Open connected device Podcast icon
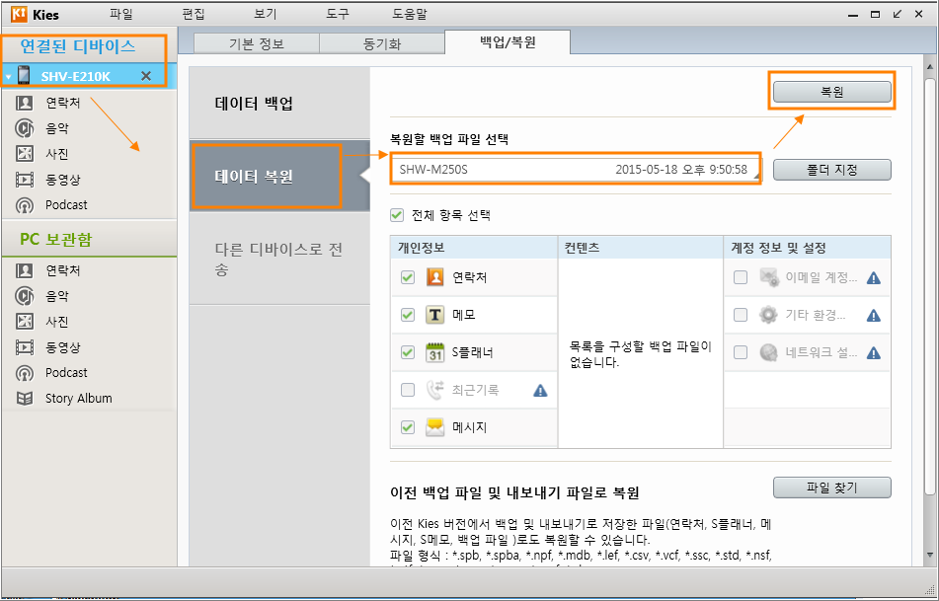Screen dimensions: 939x601 [25, 205]
